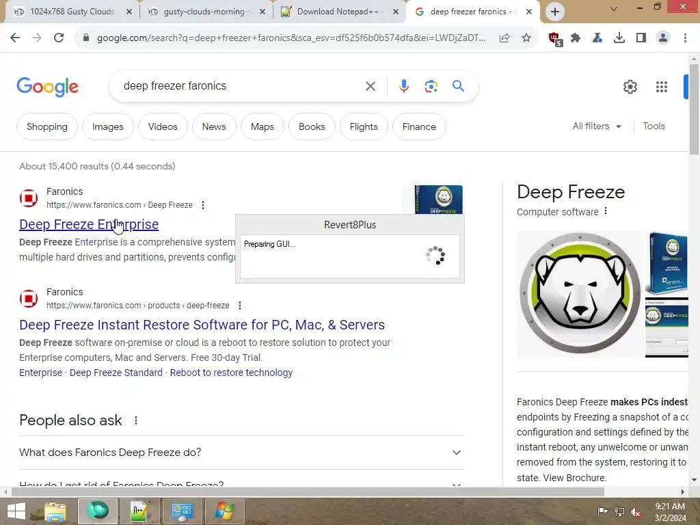700x525 pixels.
Task: Open Chrome three-dot menu
Action: pyautogui.click(x=685, y=38)
